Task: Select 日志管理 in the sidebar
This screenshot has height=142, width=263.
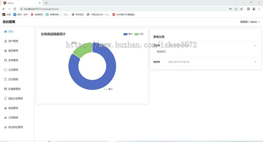Action: [x=11, y=79]
